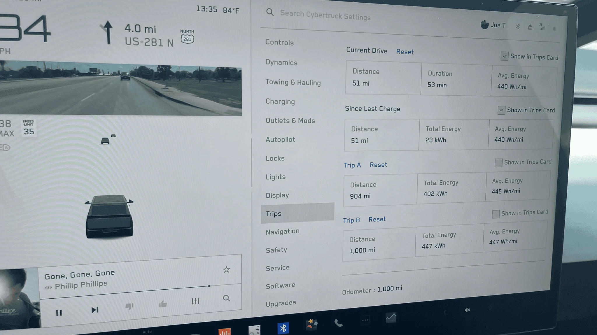Open the audio equalizer settings icon
Image resolution: width=597 pixels, height=335 pixels.
[195, 301]
